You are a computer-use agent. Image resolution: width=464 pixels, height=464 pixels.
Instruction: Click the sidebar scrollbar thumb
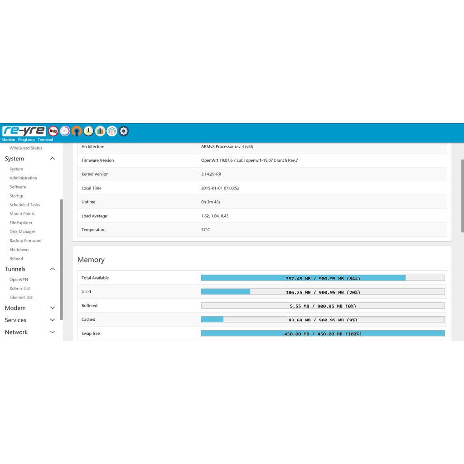(61, 260)
